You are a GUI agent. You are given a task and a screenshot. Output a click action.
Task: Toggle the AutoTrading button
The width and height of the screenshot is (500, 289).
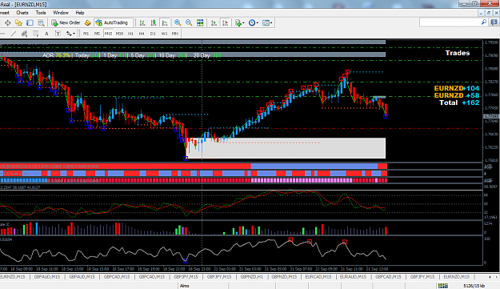pos(112,22)
